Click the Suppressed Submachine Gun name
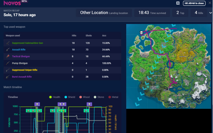 (28, 43)
